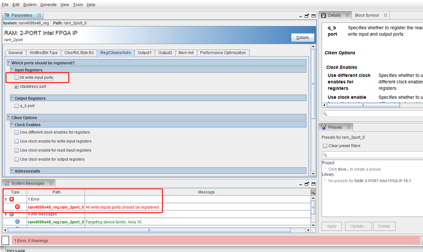Viewport: 423px width, 252px height.
Task: Close the Details tab with its X icon
Action: point(348,15)
